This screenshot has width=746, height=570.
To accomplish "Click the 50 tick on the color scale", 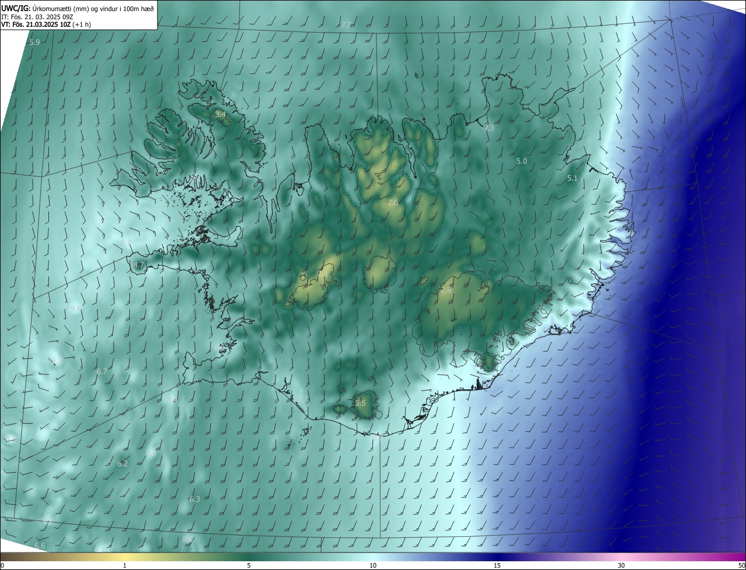I will [741, 565].
